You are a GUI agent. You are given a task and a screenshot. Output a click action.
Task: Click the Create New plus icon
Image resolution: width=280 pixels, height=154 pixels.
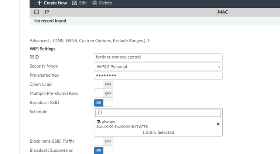click(39, 3)
